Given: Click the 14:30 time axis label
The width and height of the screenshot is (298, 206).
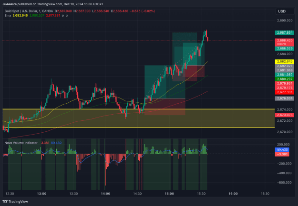Looking at the screenshot, I should tap(137, 194).
